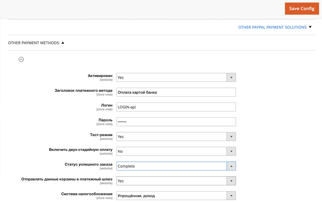Click the Заголовок платежного метода label
This screenshot has width=322, height=203.
tap(83, 91)
